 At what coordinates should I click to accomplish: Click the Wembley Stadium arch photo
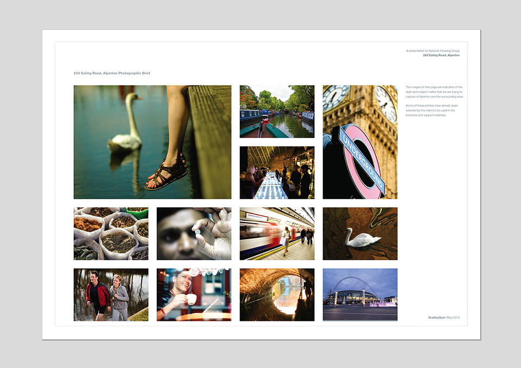[360, 295]
